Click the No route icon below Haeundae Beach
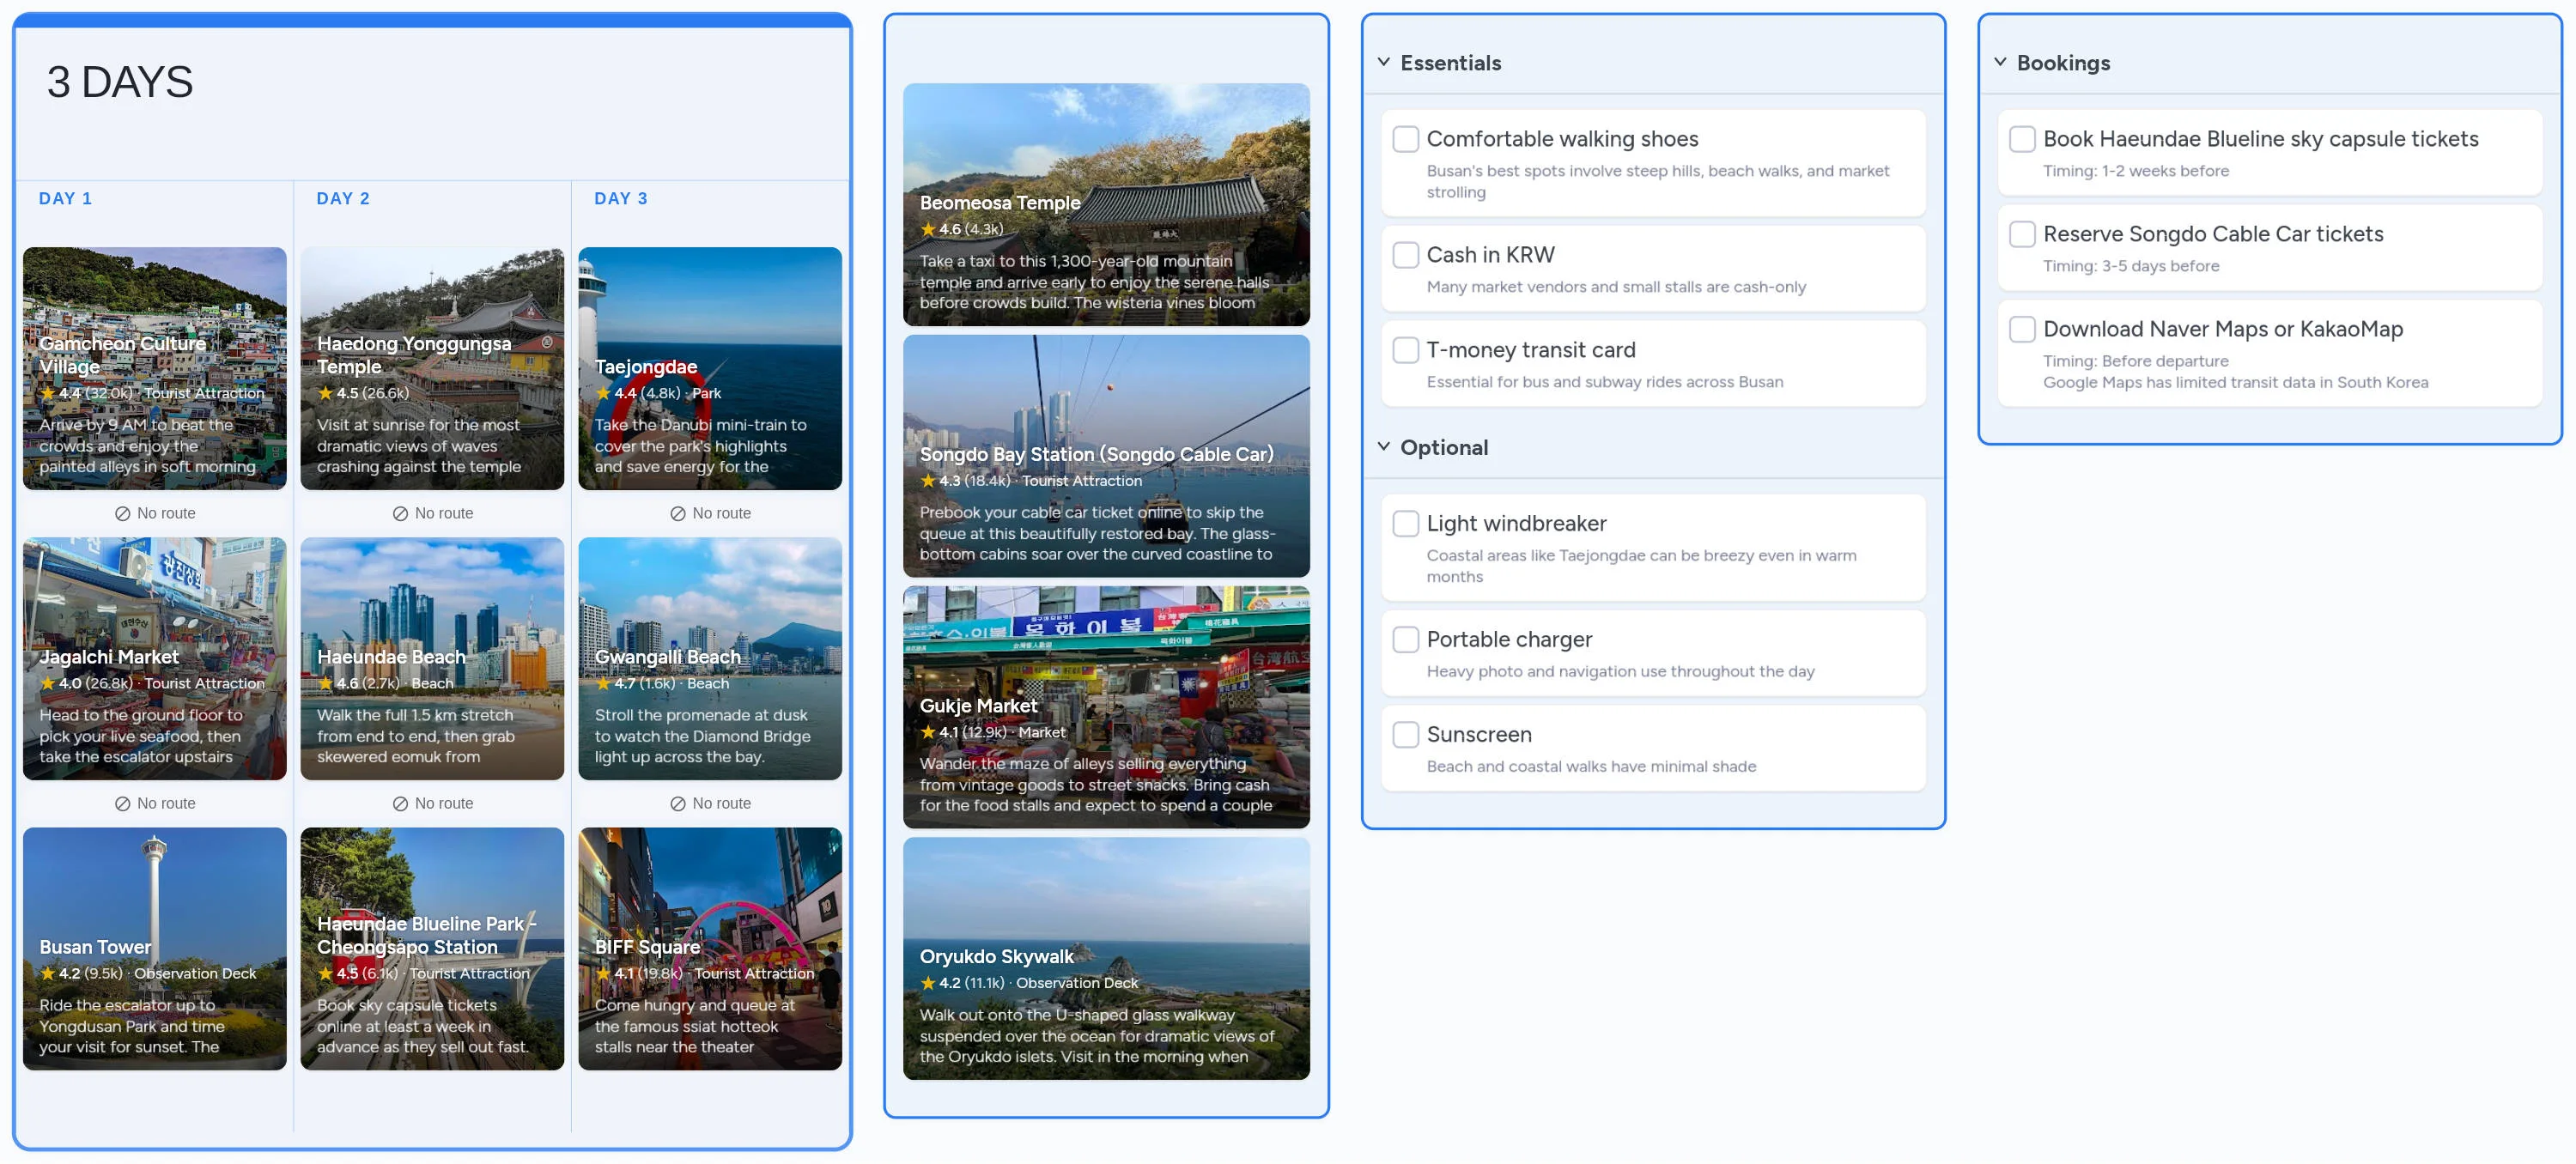The image size is (2576, 1164). click(x=400, y=803)
